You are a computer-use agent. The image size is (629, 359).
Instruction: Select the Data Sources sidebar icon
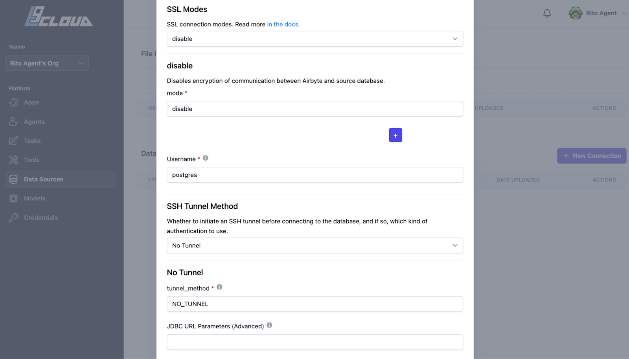[x=13, y=179]
